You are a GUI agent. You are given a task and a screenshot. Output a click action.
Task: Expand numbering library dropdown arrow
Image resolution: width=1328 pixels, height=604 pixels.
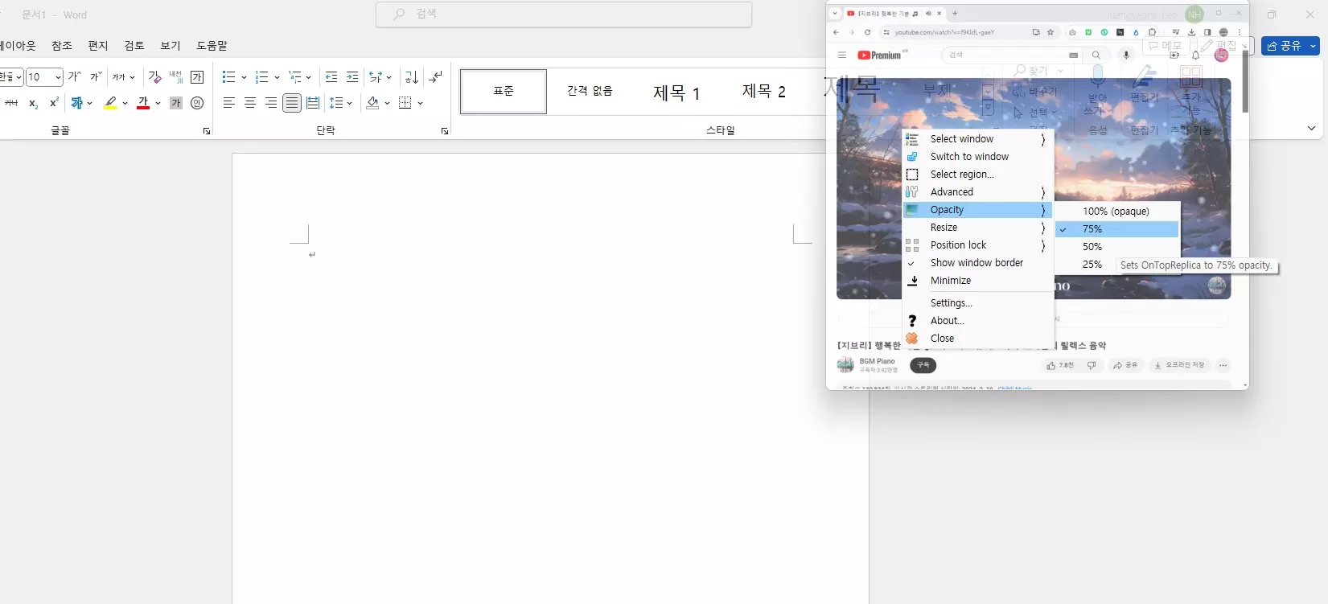tap(277, 77)
